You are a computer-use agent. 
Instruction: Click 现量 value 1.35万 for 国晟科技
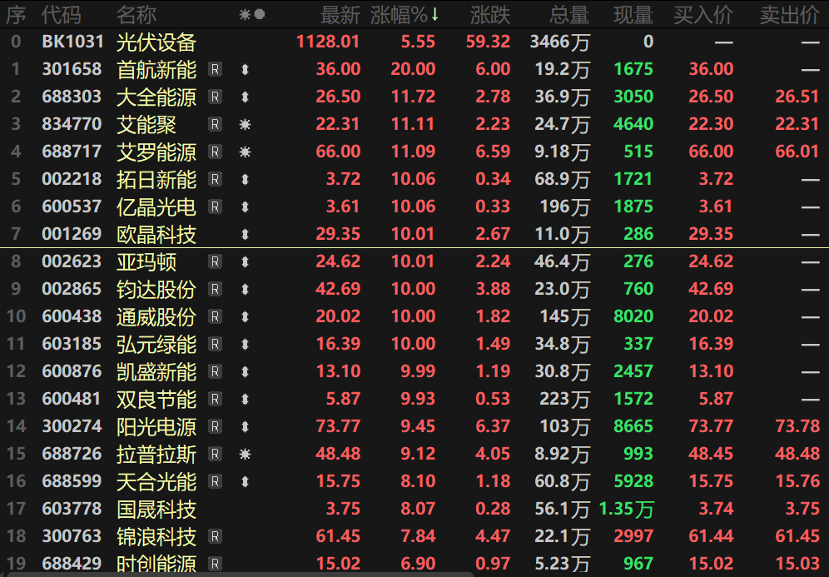click(627, 510)
